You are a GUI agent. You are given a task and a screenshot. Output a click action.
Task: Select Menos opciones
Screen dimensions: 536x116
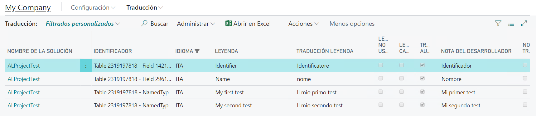pyautogui.click(x=352, y=24)
